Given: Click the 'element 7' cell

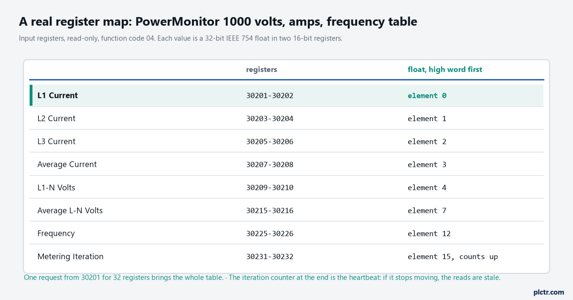Looking at the screenshot, I should click(427, 210).
